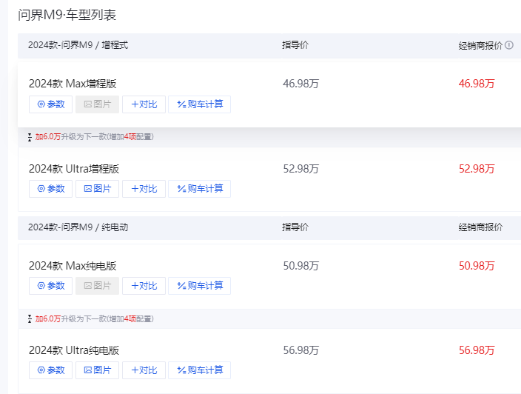This screenshot has height=394, width=521.
Task: Open 购车计算 for 2024款 Max纯电版
Action: point(199,286)
